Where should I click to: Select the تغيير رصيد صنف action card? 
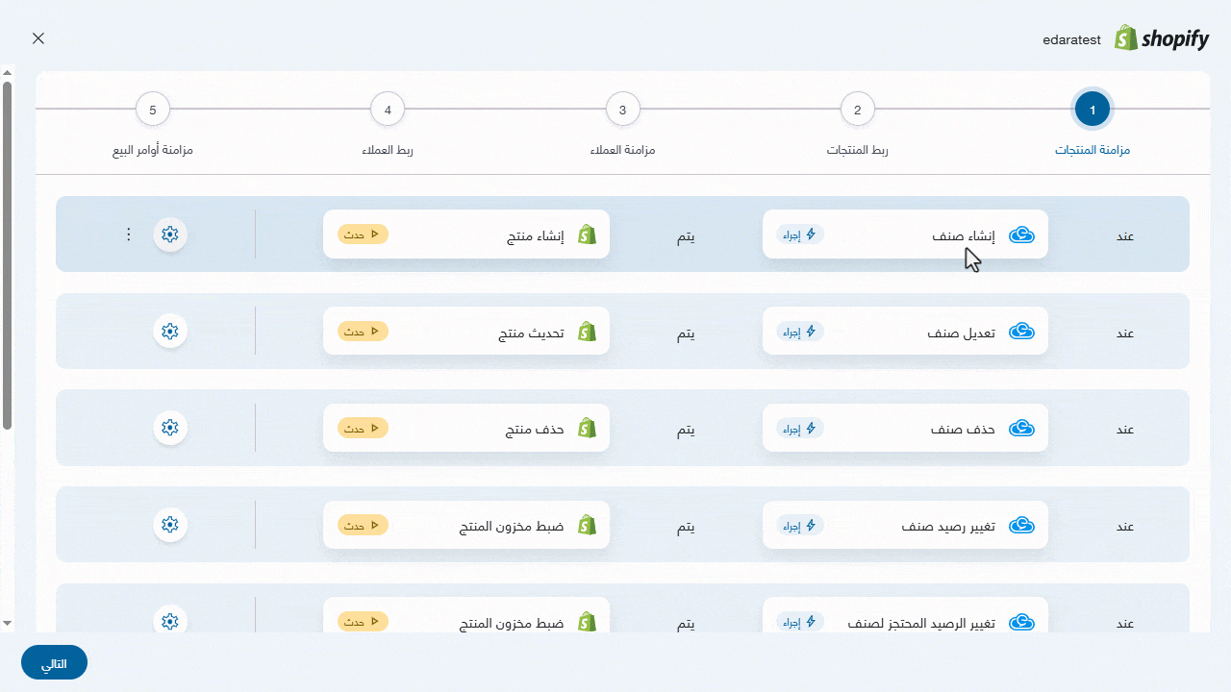click(905, 525)
